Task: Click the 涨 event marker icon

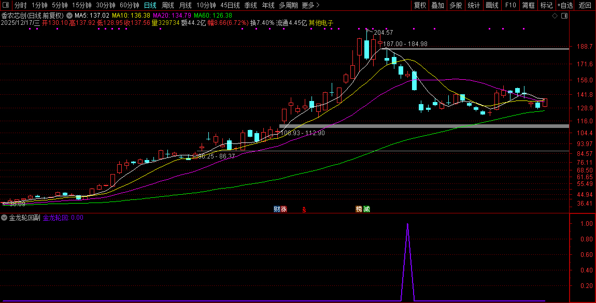Action: (x=283, y=209)
